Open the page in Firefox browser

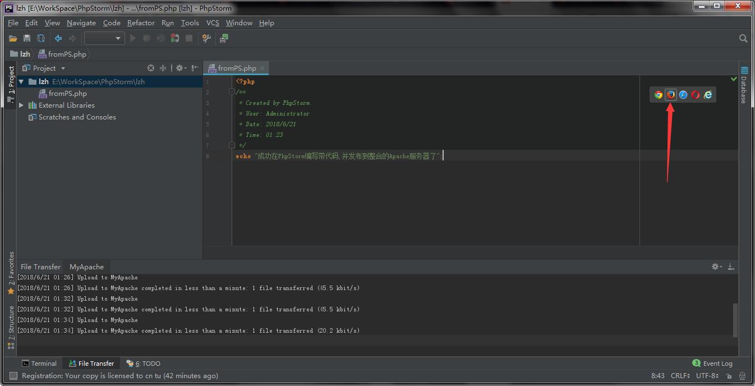coord(671,95)
